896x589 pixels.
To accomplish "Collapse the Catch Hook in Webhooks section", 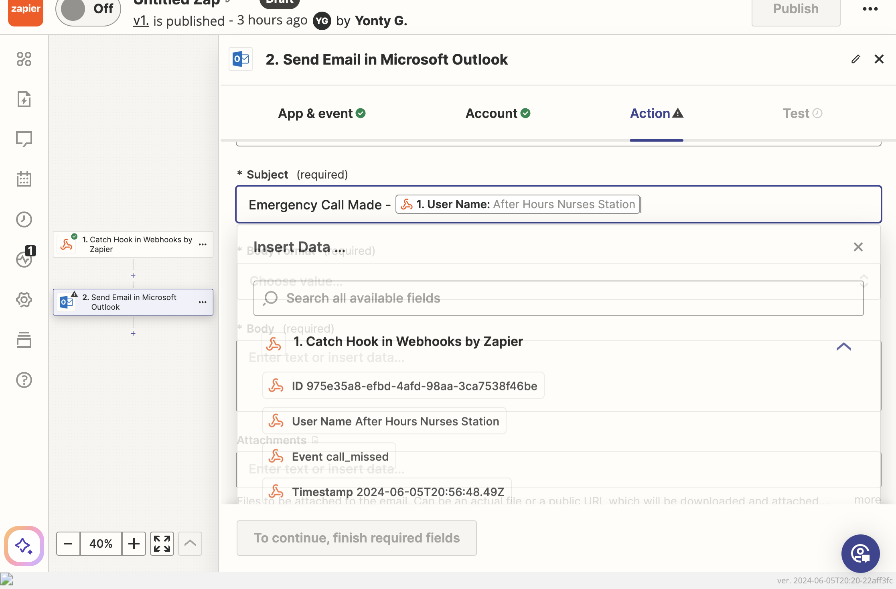I will click(x=844, y=346).
